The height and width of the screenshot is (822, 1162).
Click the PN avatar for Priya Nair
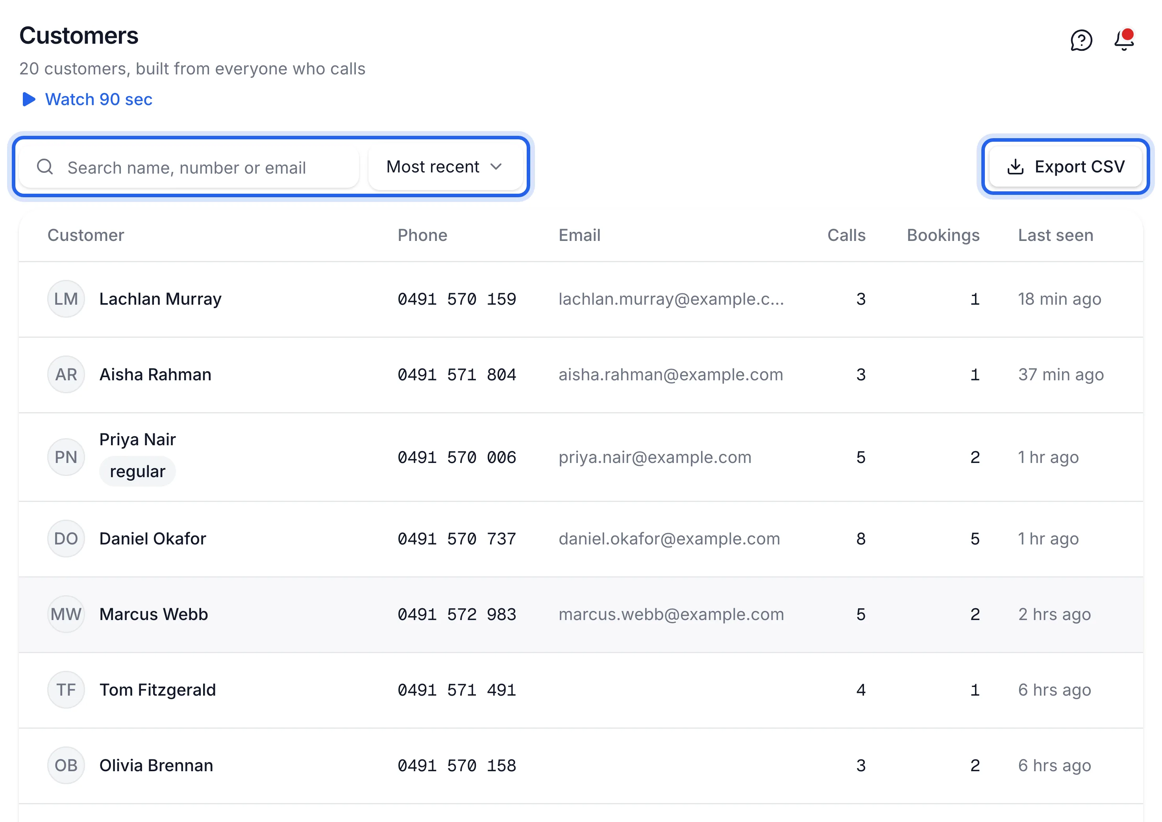click(66, 457)
